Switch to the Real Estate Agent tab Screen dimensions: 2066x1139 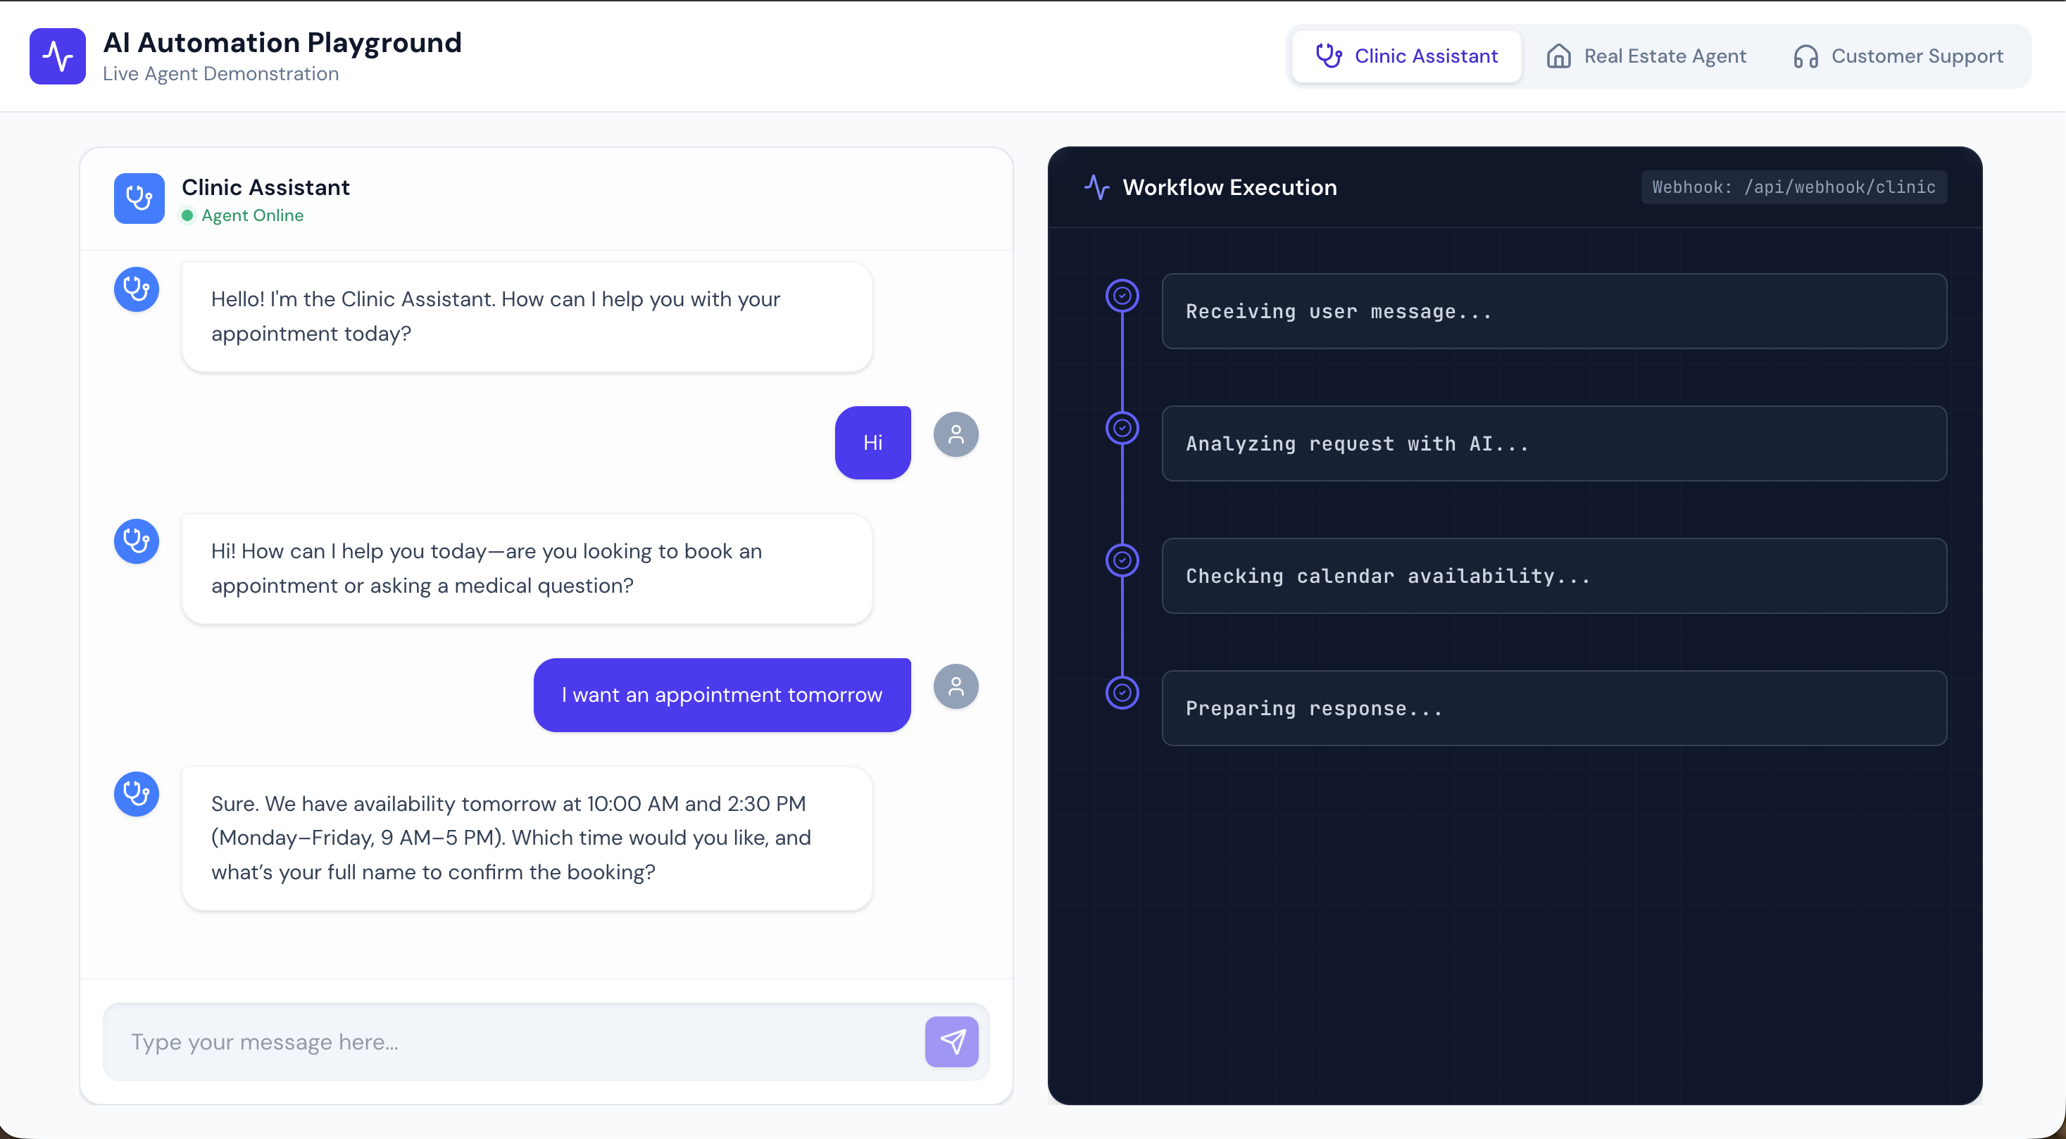(1646, 56)
